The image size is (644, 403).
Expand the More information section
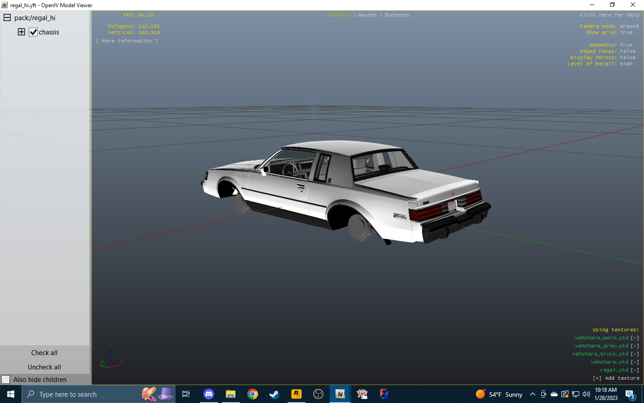tap(127, 41)
